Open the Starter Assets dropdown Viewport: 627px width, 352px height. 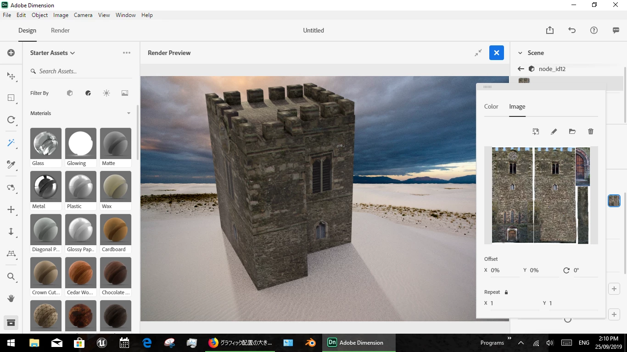click(x=52, y=53)
